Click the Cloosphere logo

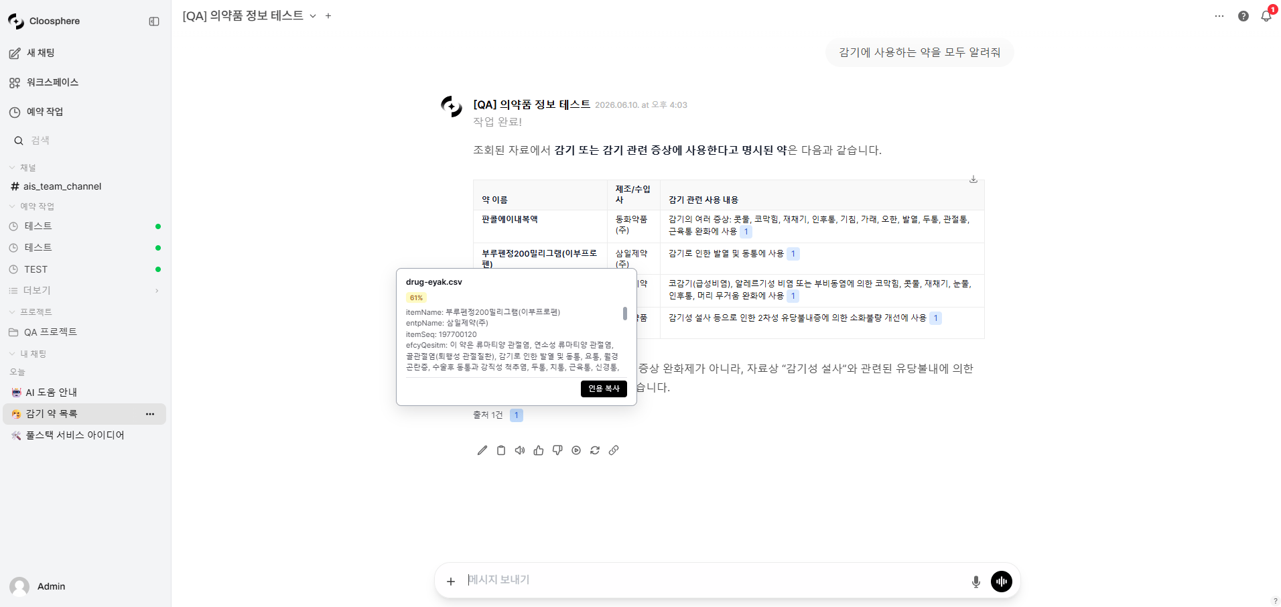[16, 21]
